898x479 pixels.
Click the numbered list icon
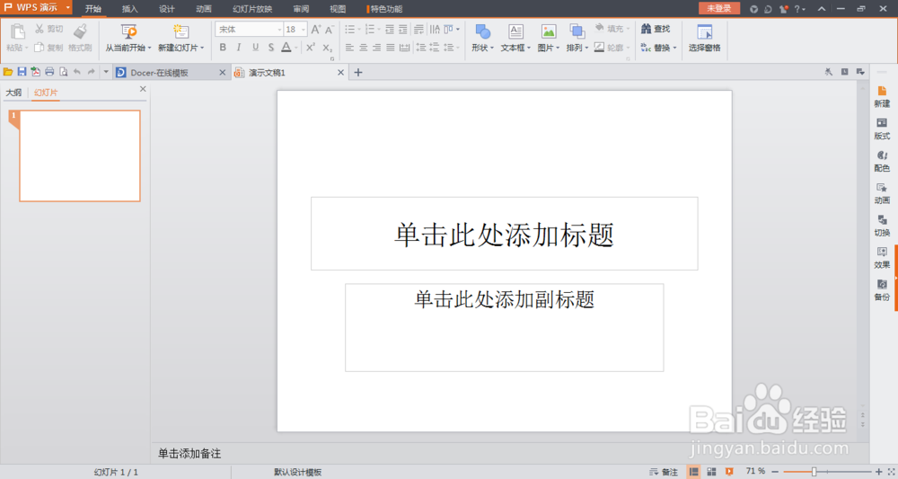[370, 29]
